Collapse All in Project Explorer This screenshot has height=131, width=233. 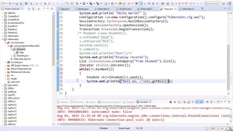click(x=29, y=9)
